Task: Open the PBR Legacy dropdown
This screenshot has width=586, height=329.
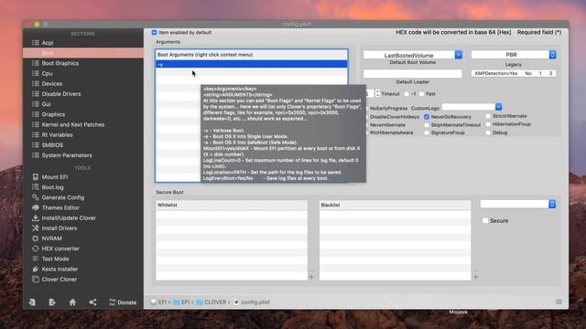Action: point(514,55)
